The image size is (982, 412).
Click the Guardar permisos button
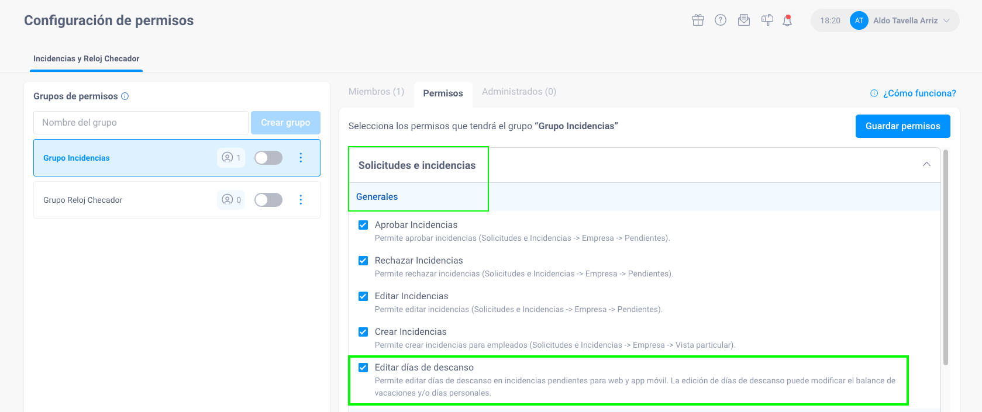[x=902, y=126]
